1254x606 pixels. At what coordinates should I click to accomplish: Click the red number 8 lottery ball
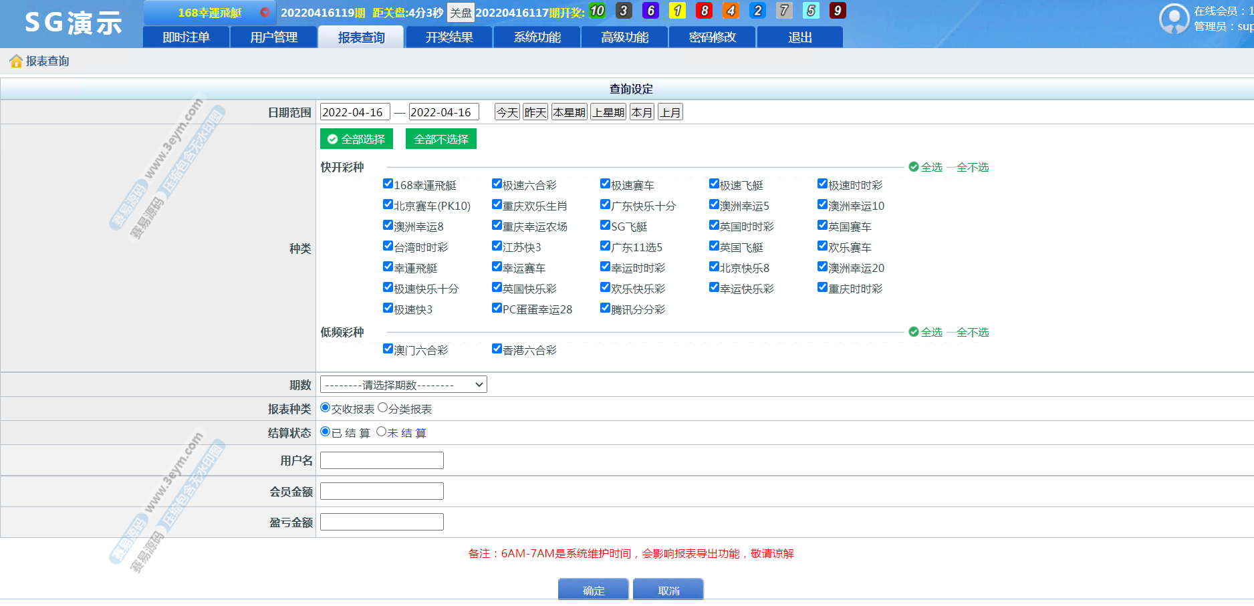704,11
